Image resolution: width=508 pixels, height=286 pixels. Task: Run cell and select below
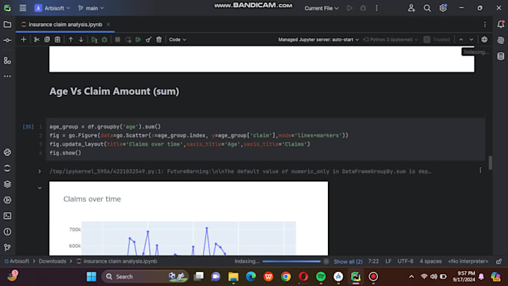pyautogui.click(x=94, y=40)
